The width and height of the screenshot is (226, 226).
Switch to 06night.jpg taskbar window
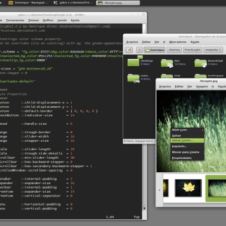[x=118, y=3]
